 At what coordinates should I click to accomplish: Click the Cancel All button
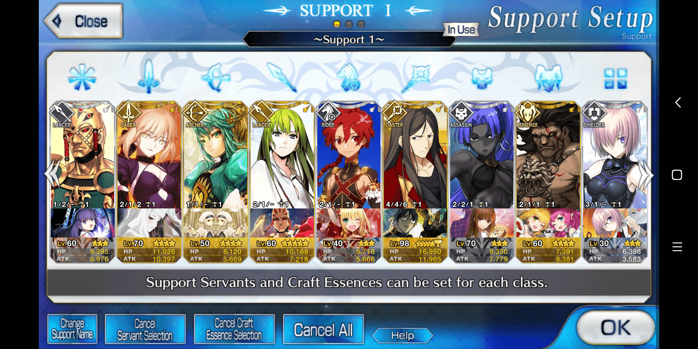[x=323, y=330]
